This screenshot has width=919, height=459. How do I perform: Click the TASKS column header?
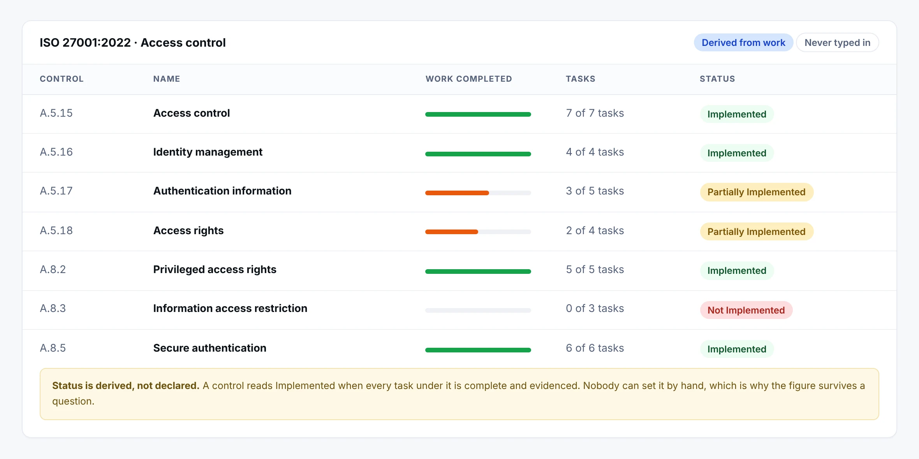(581, 79)
